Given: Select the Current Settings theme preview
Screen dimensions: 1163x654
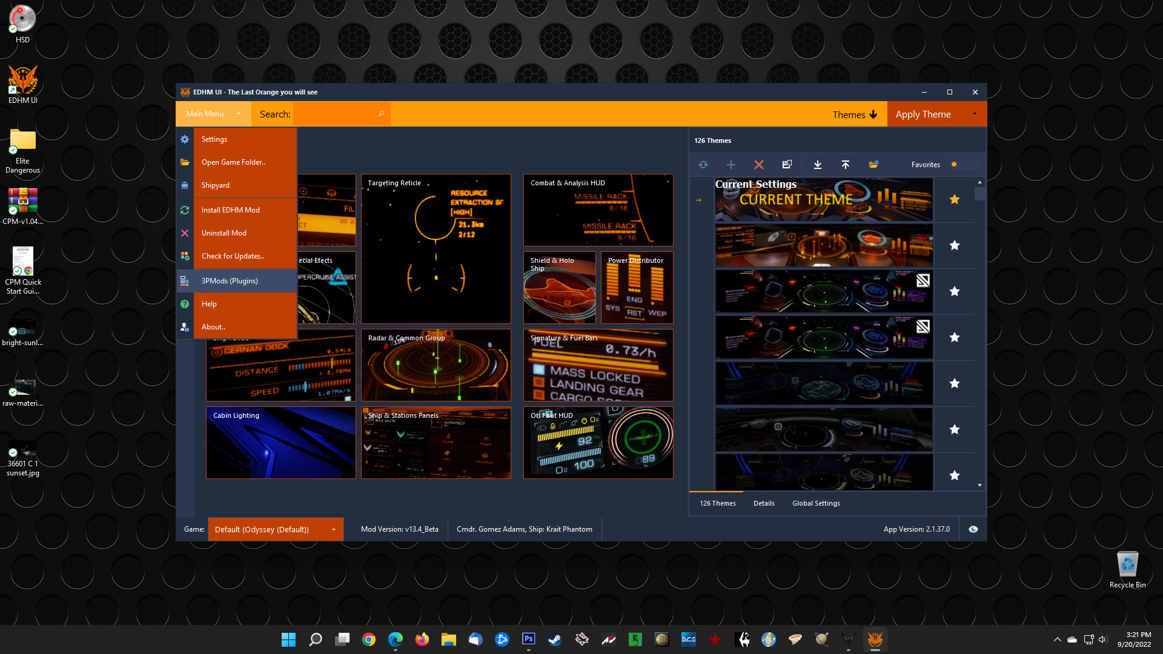Looking at the screenshot, I should click(824, 199).
